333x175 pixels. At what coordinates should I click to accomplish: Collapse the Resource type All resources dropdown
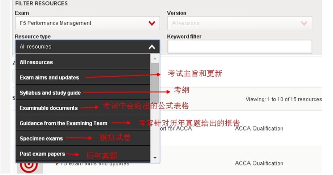87,47
